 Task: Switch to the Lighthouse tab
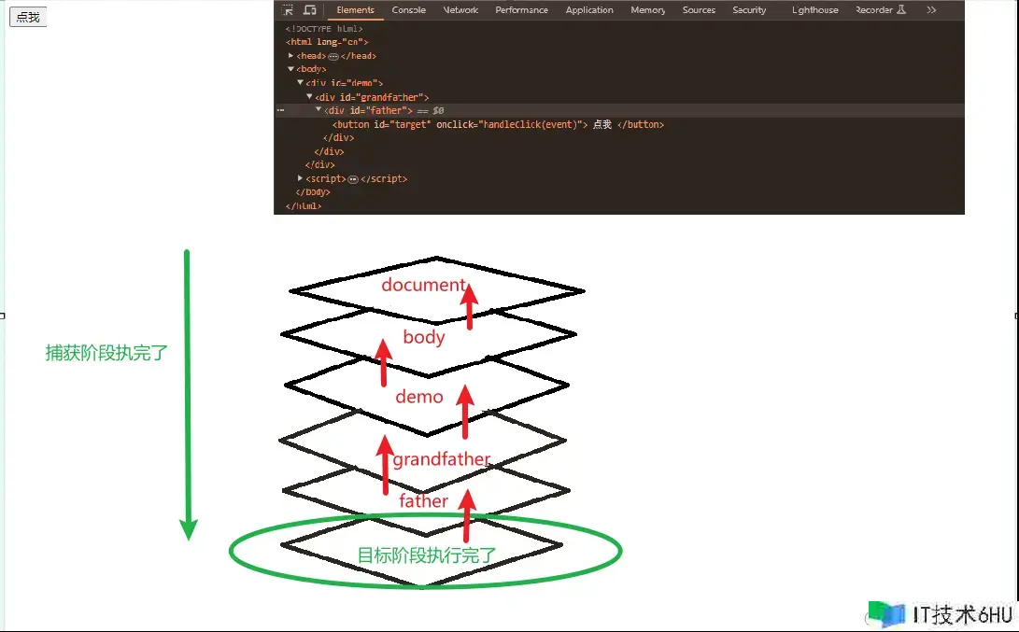[x=814, y=9]
